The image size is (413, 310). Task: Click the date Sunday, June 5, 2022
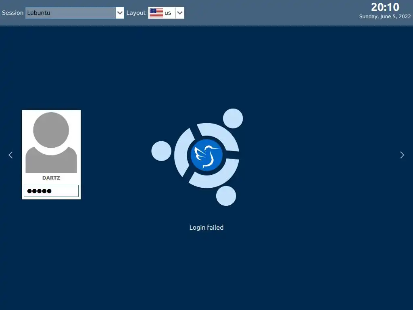(385, 16)
